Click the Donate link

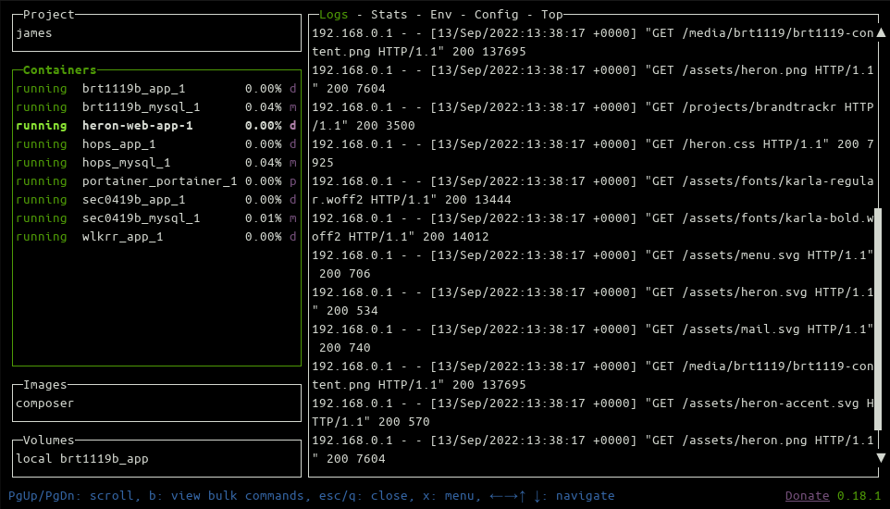(x=807, y=496)
